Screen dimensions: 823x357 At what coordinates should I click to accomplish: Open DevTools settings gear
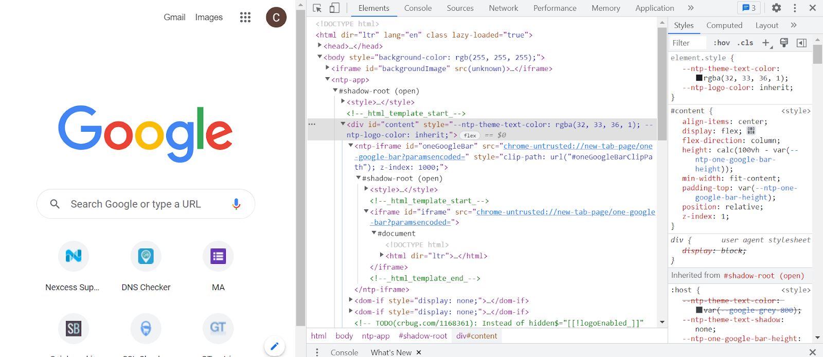[777, 8]
